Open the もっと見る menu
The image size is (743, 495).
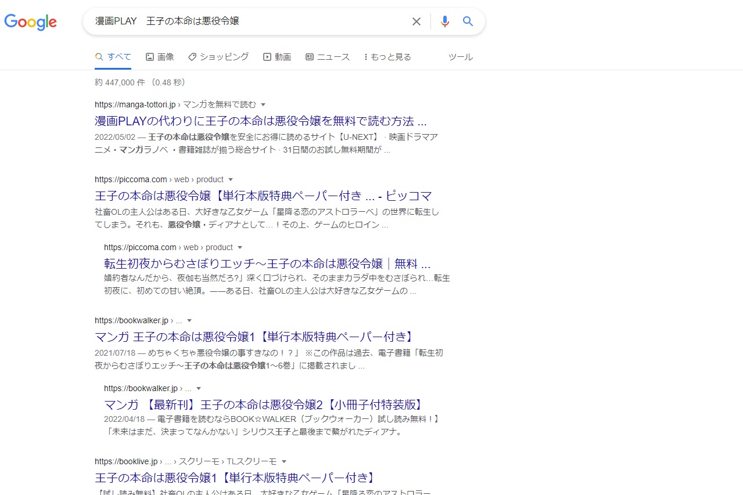[x=387, y=57]
